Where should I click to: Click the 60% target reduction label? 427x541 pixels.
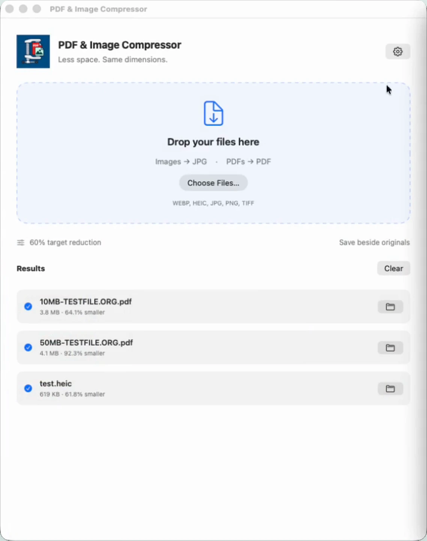tap(65, 242)
